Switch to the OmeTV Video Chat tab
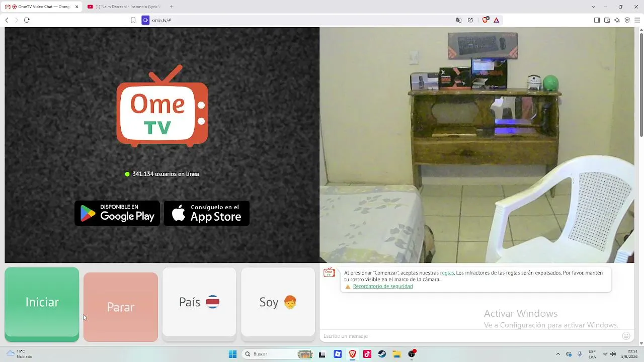Image resolution: width=644 pixels, height=362 pixels. click(x=41, y=7)
